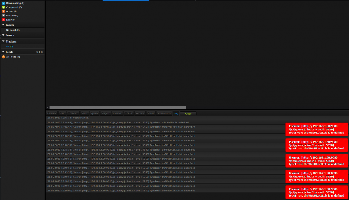Select the Log tab
This screenshot has width=349, height=200.
pyautogui.click(x=176, y=113)
